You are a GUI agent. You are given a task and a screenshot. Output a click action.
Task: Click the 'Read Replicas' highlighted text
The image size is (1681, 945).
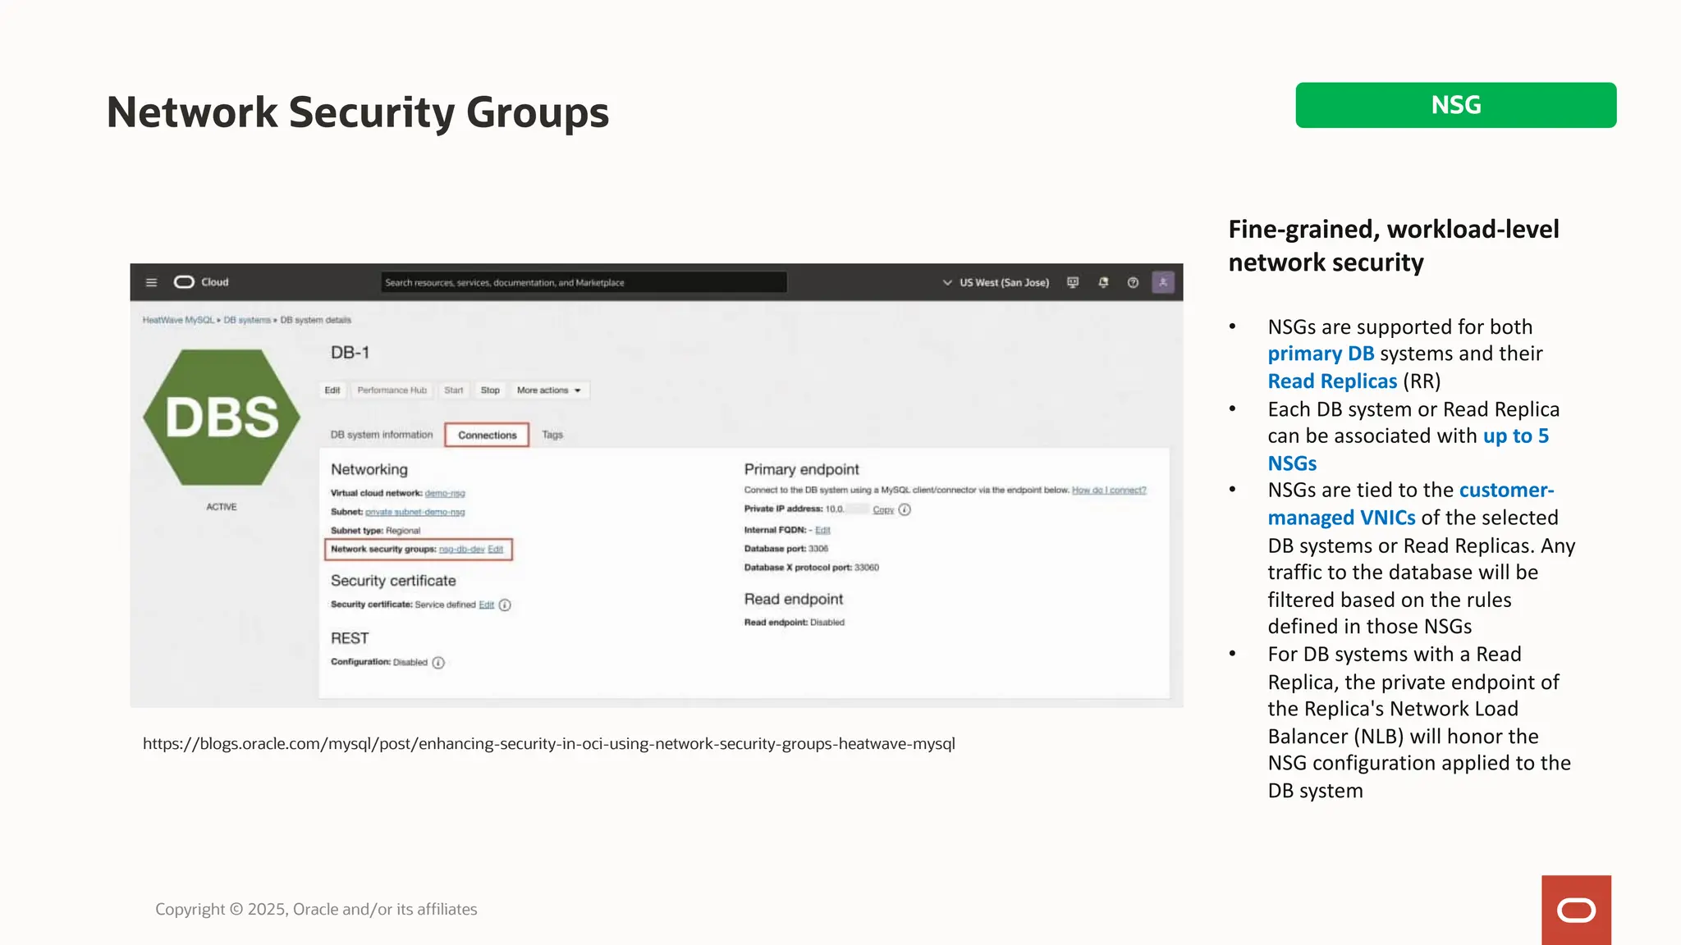pyautogui.click(x=1331, y=381)
